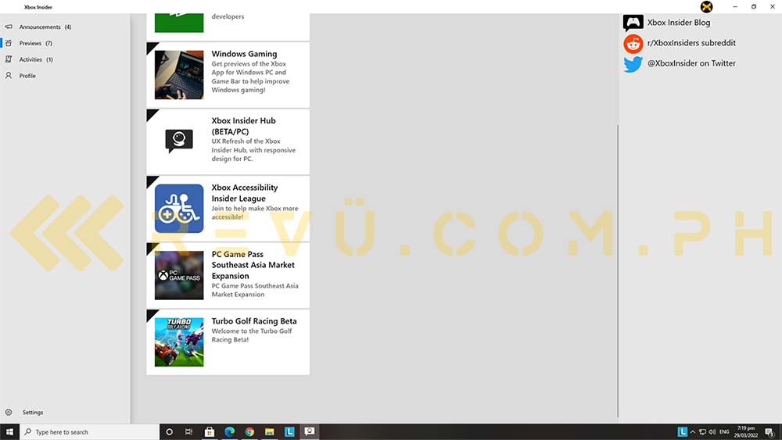Image resolution: width=782 pixels, height=440 pixels.
Task: Select Xbox Accessibility Insider League title
Action: (244, 193)
